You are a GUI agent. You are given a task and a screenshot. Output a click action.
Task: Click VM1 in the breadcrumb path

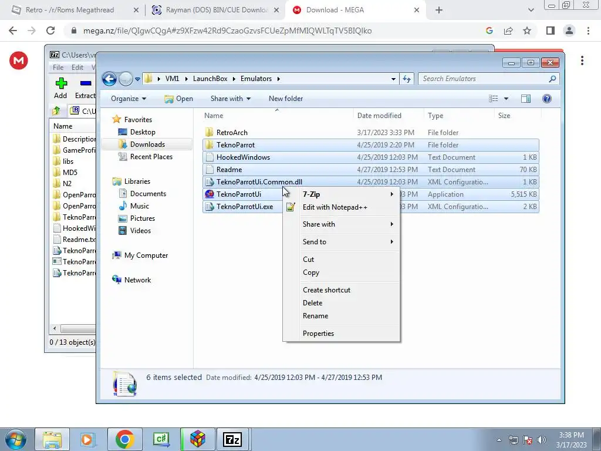point(172,79)
